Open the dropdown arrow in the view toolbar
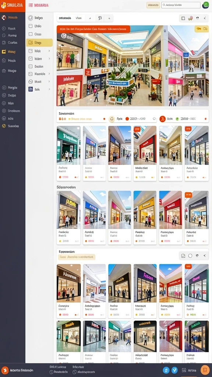The height and width of the screenshot is (377, 212). pyautogui.click(x=90, y=18)
